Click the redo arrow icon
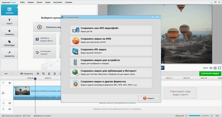The width and height of the screenshot is (222, 118). (12, 74)
